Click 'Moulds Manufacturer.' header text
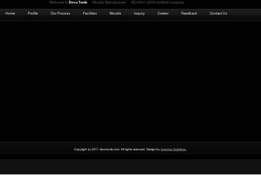This screenshot has height=196, width=261. (x=109, y=2)
